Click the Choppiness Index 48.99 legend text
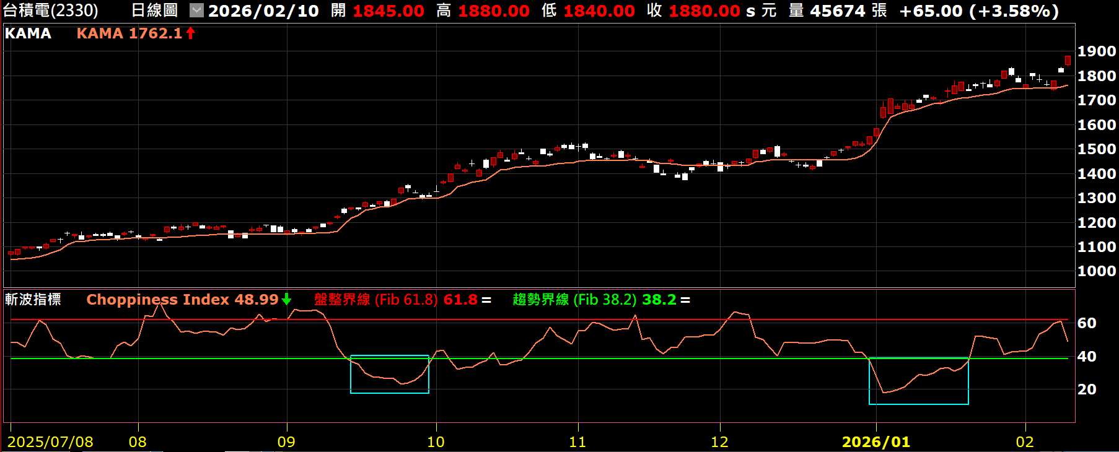 [x=182, y=300]
